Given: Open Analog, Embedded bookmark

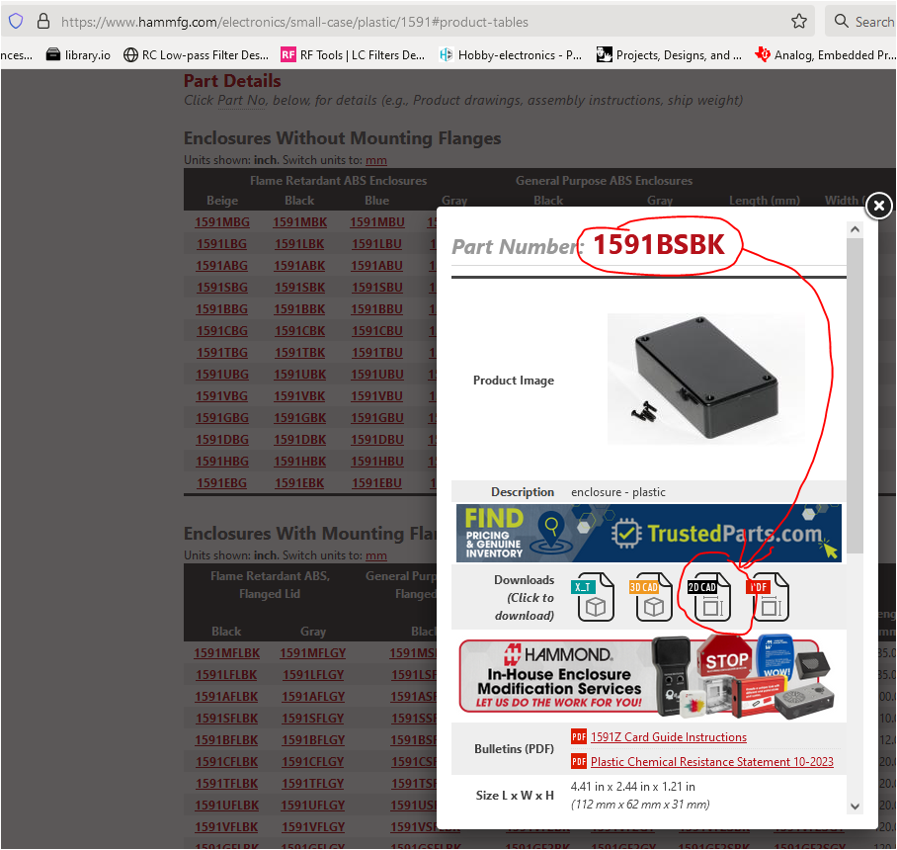Looking at the screenshot, I should point(825,55).
